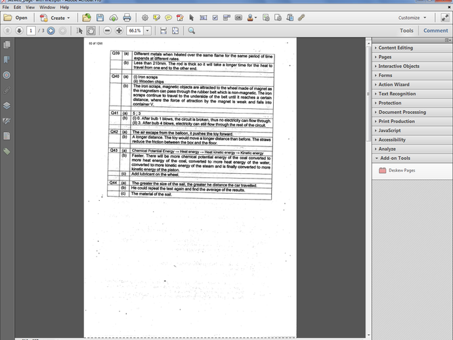Activate the Hand pan tool

91,31
